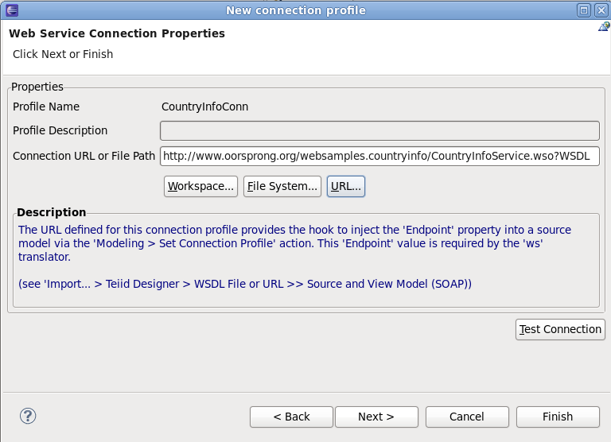Click the 'Web Service Connection Properties' heading

coord(117,34)
